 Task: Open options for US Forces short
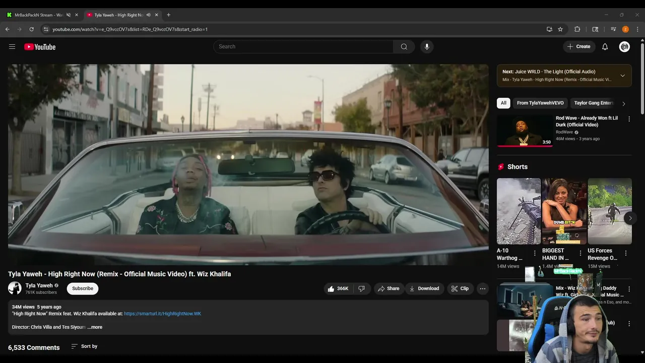coord(626,254)
